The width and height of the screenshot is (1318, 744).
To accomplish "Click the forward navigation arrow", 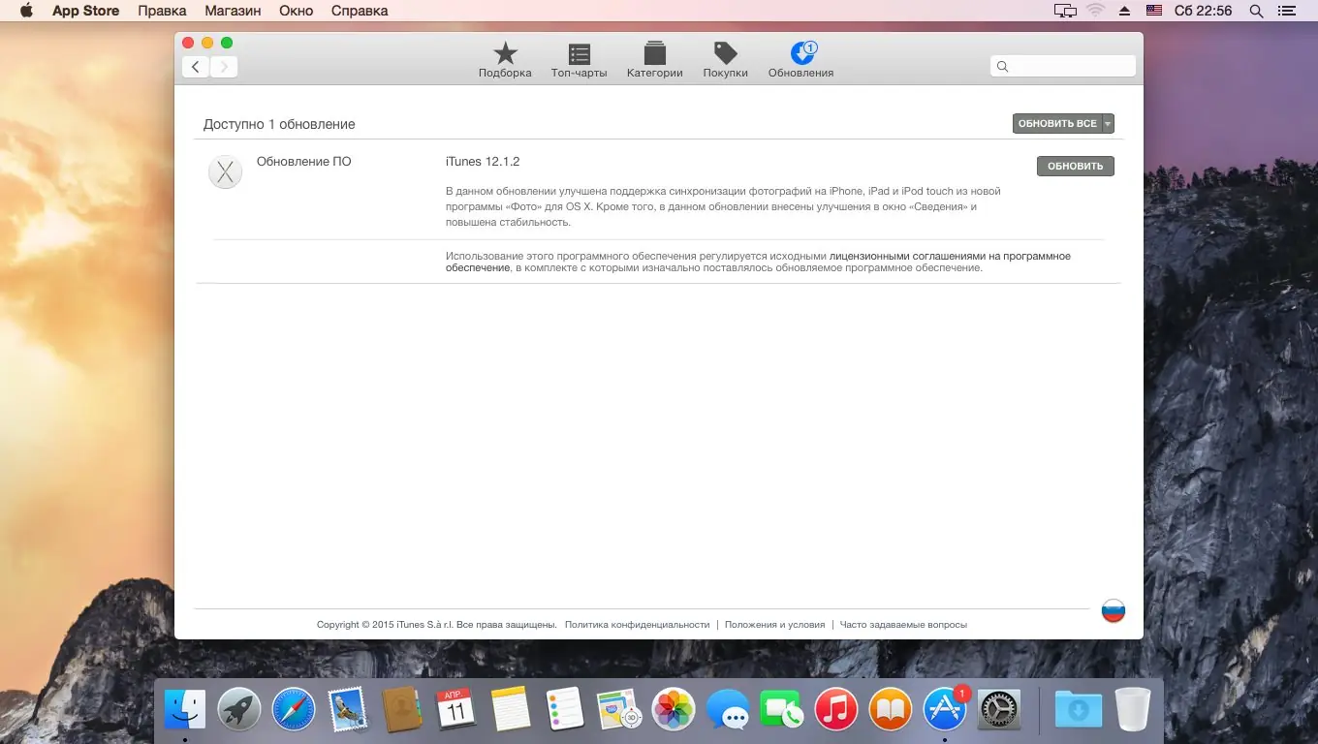I will [224, 66].
